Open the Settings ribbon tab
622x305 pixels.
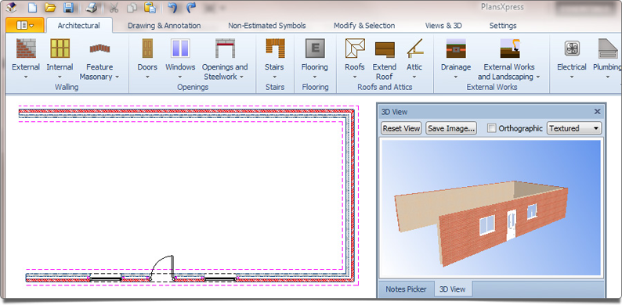(x=503, y=26)
